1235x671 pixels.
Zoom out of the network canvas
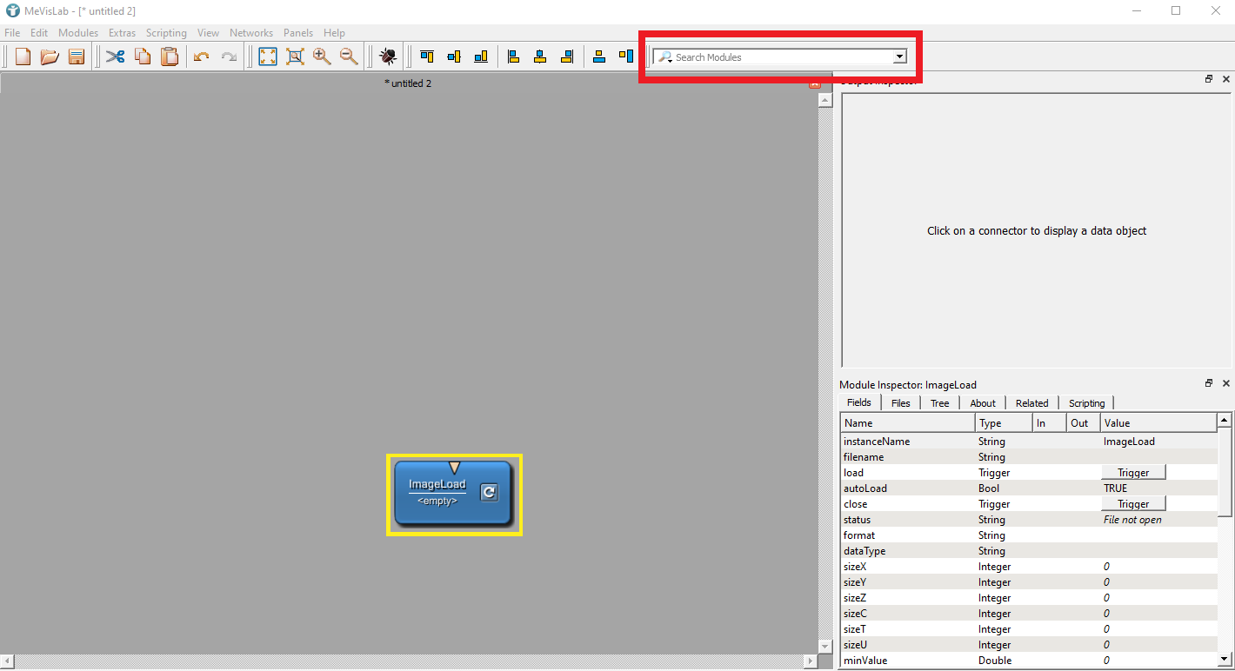pyautogui.click(x=349, y=56)
